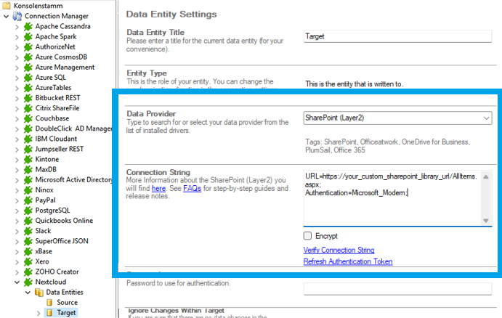The image size is (502, 318).
Task: Expand the xBase connection node
Action: (x=17, y=251)
